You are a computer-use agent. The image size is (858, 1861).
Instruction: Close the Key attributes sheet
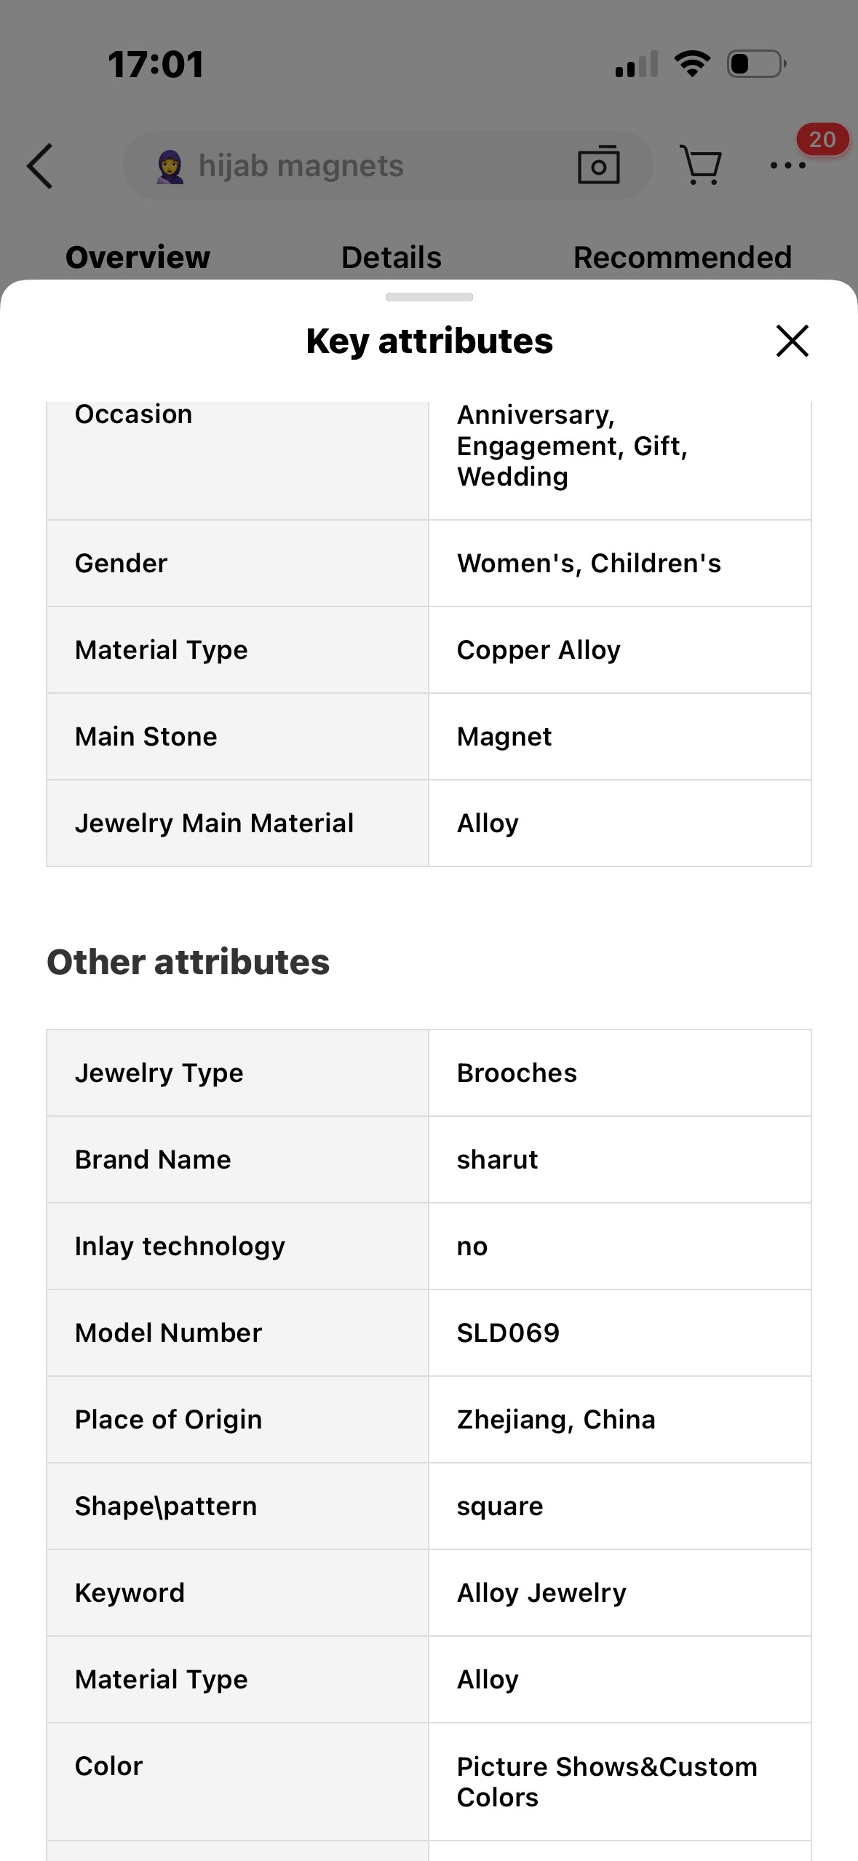tap(793, 341)
